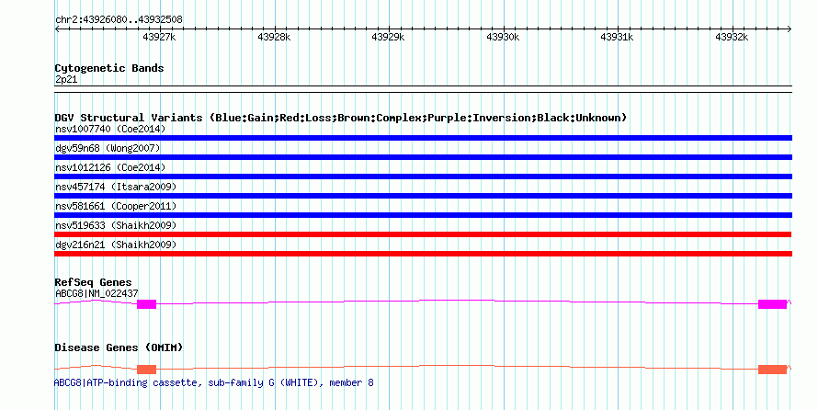Click the chr2:43926080..43932508 coordinate label
The image size is (818, 410).
[119, 20]
